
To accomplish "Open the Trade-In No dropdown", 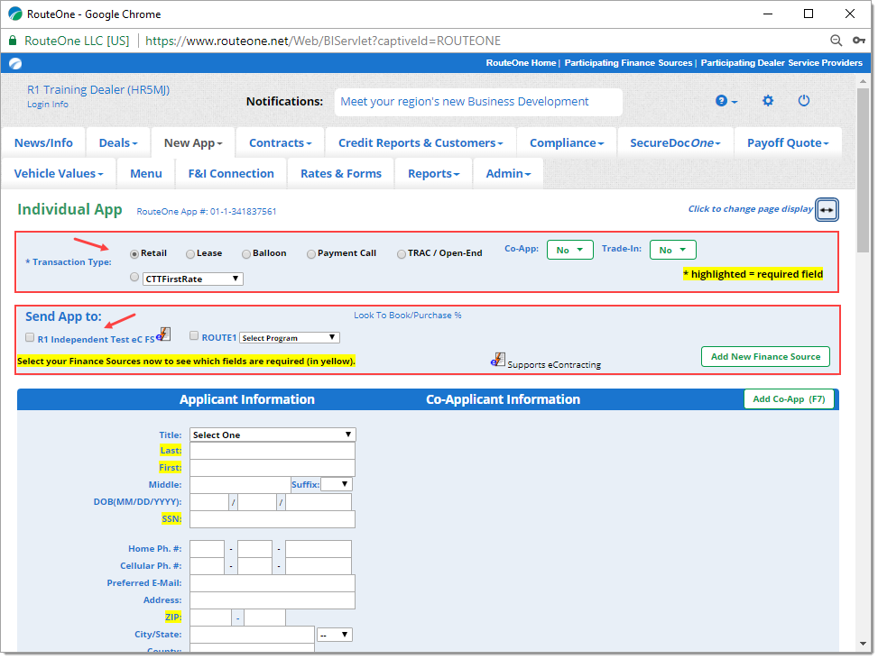I will click(672, 250).
